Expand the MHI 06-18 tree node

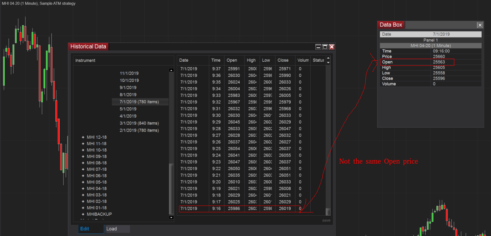pos(83,176)
